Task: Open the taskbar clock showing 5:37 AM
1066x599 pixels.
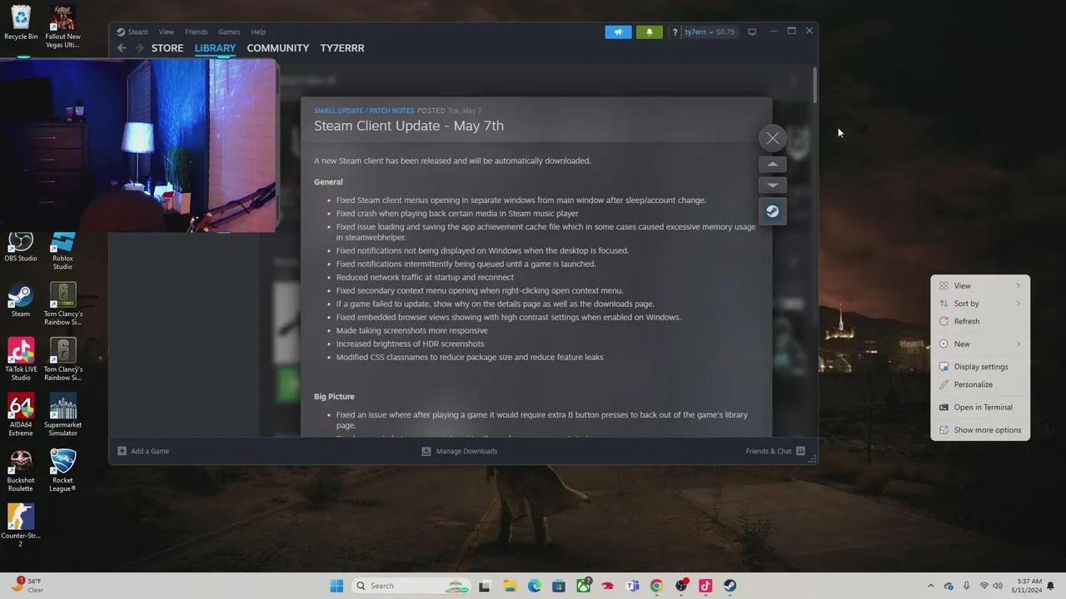Action: (x=1027, y=586)
